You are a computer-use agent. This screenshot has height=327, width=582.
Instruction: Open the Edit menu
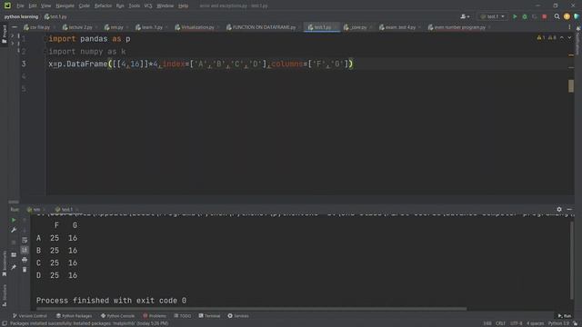(x=33, y=6)
